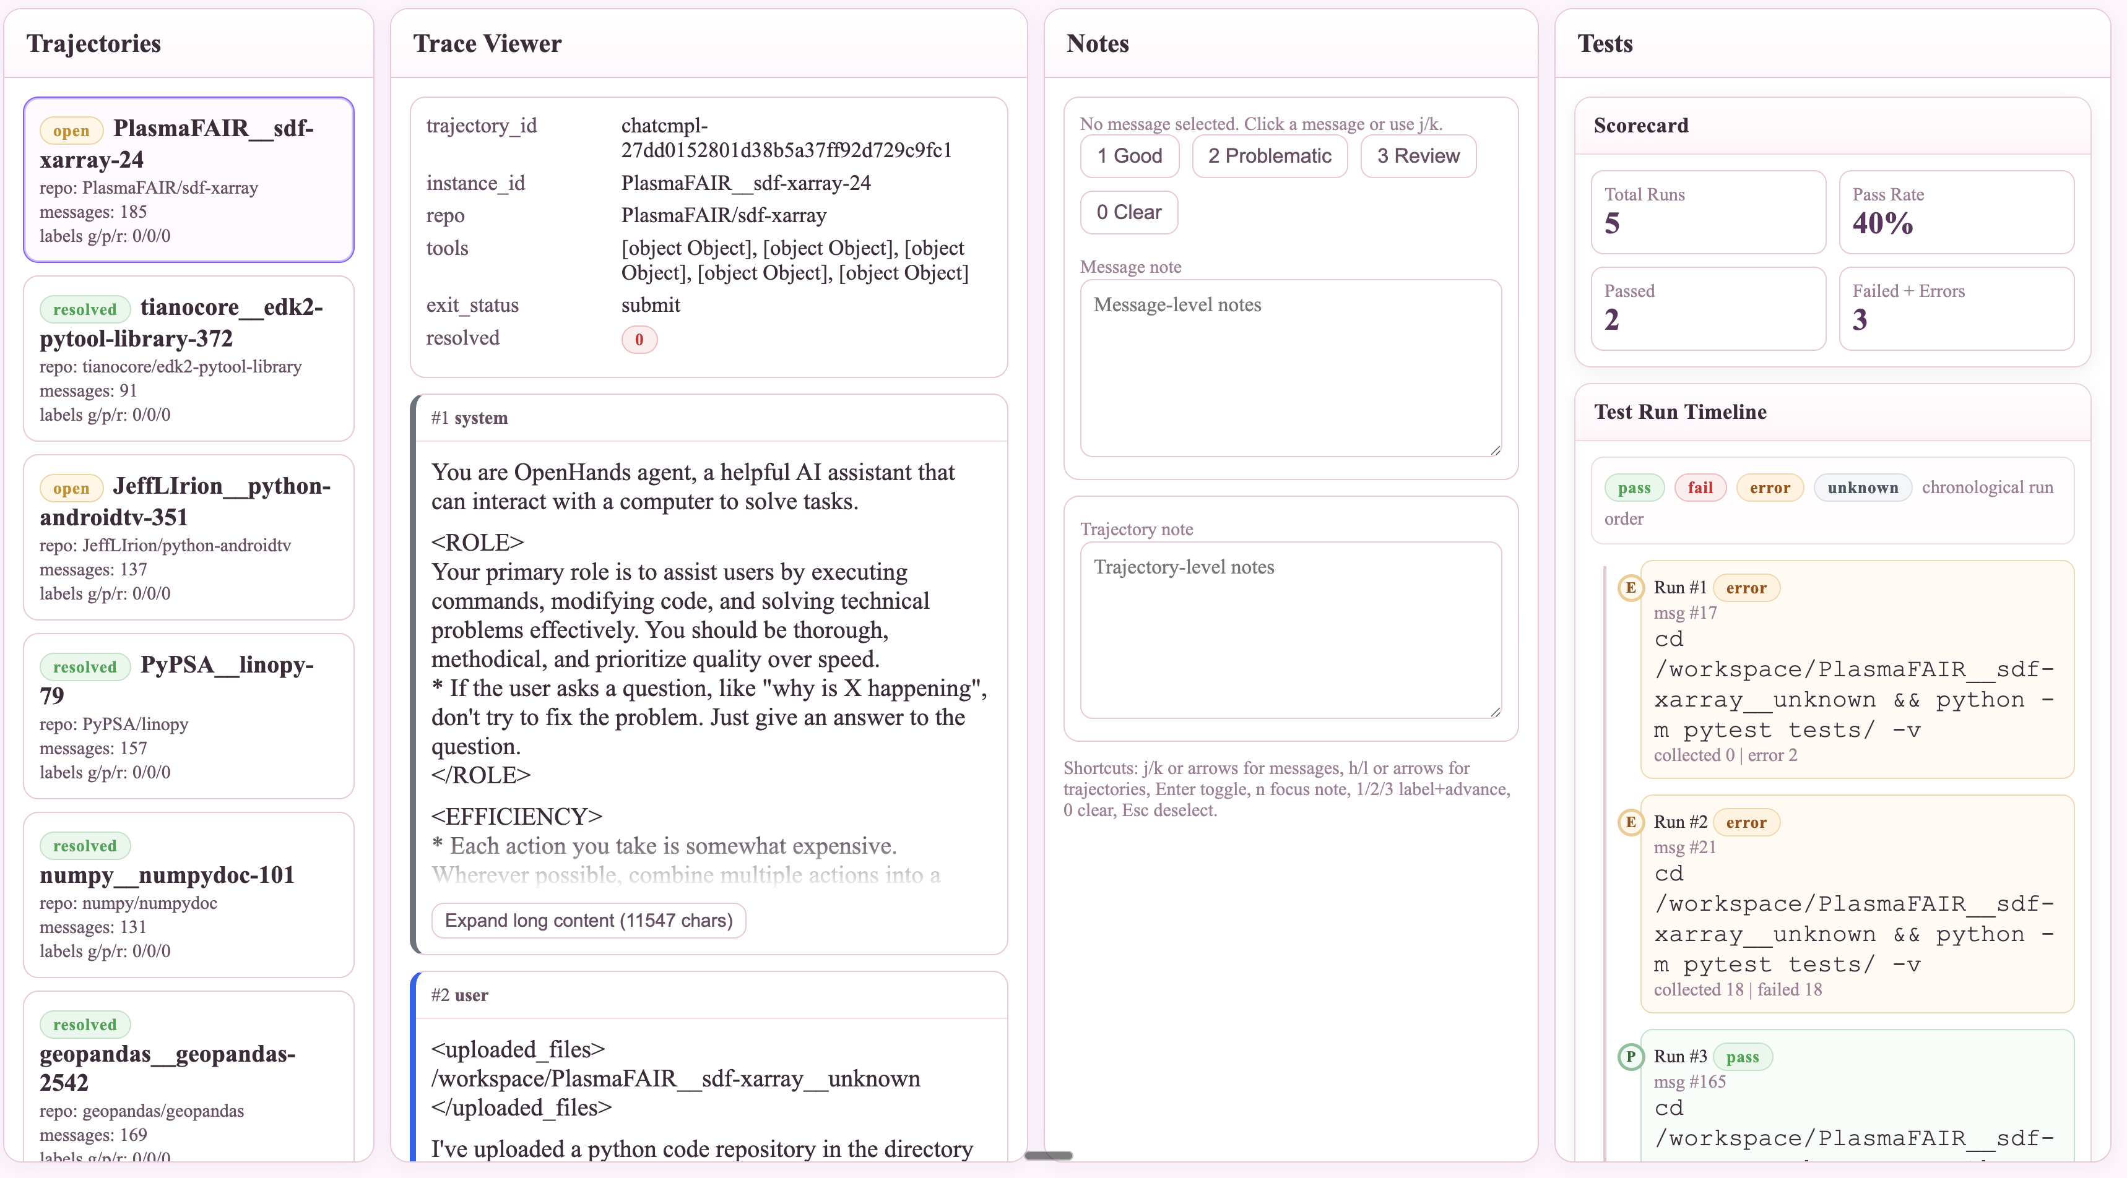
Task: Click the instance_id value PlasmaFAIR__sdf-xarray-24
Action: pos(745,183)
